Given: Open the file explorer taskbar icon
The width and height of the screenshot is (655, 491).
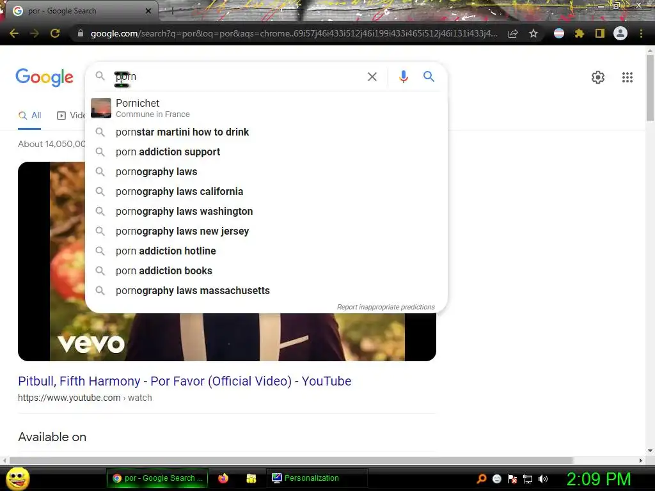Looking at the screenshot, I should click(251, 478).
